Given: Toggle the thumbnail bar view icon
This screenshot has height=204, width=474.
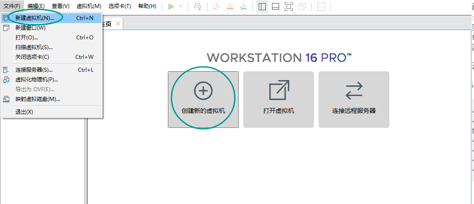Looking at the screenshot, I should point(276,7).
